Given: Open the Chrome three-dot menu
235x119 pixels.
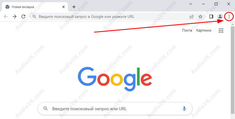Looking at the screenshot, I should pos(229,17).
